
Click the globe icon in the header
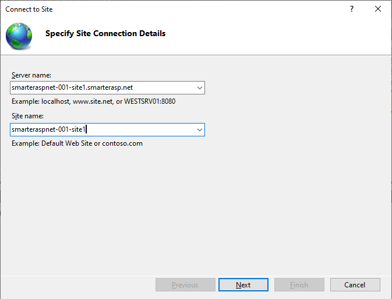point(19,34)
